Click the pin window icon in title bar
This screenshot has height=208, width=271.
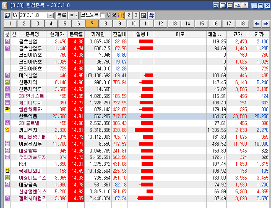(x=237, y=6)
